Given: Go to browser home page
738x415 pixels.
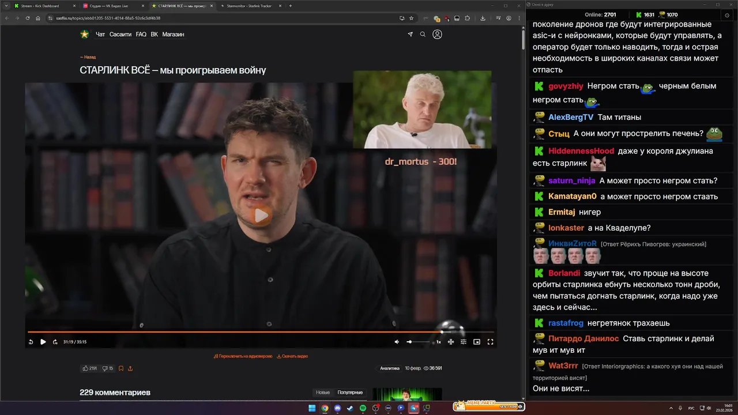Looking at the screenshot, I should (38, 18).
